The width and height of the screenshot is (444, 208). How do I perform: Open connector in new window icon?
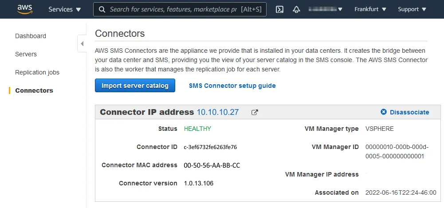pos(255,113)
